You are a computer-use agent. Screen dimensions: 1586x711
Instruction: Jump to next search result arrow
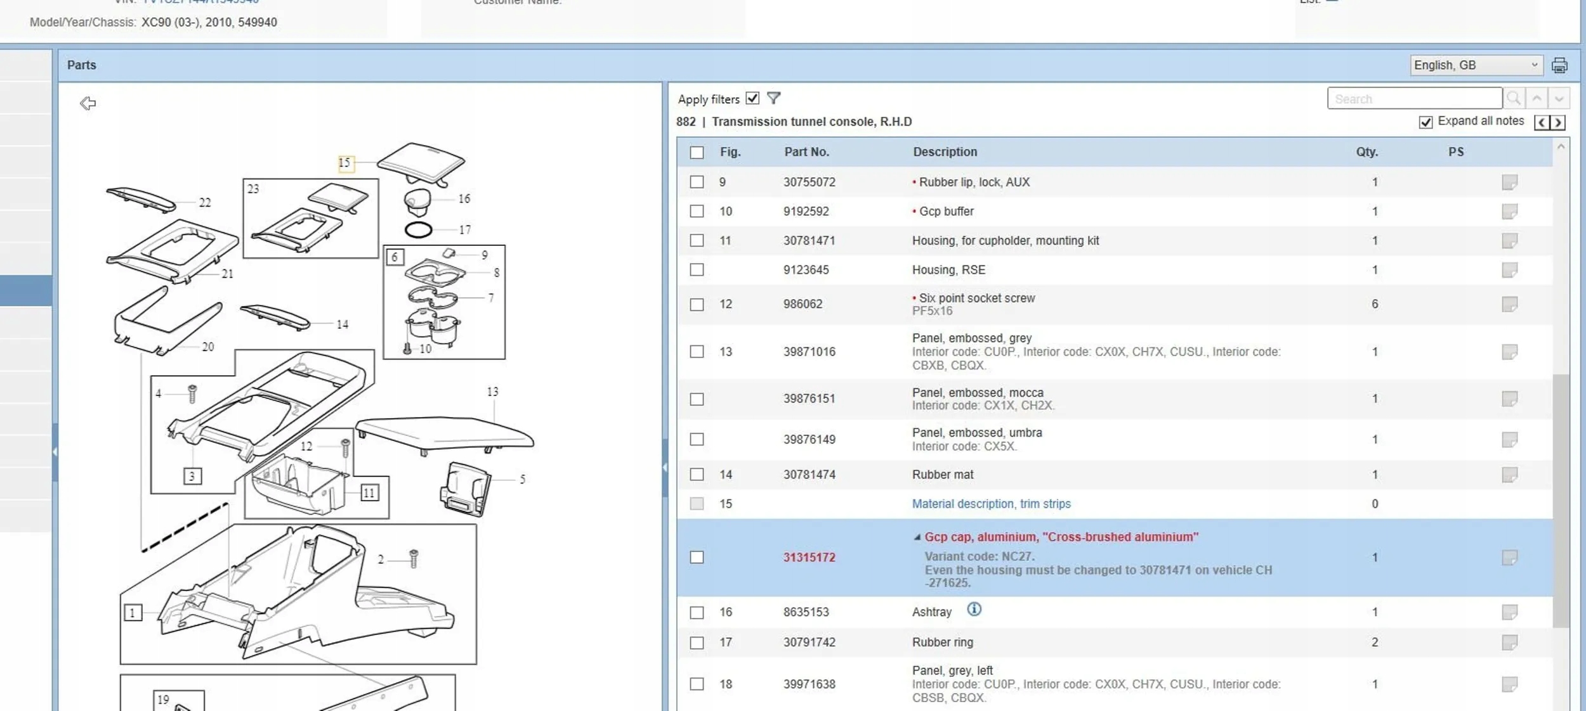(1559, 98)
